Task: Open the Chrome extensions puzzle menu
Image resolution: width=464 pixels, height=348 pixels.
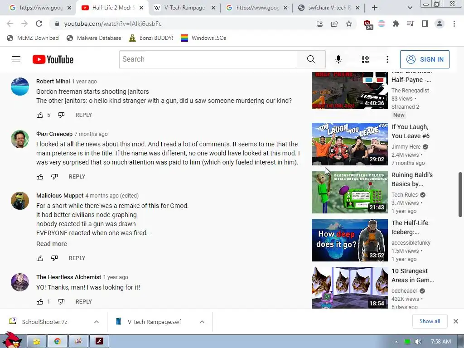Action: click(x=396, y=24)
